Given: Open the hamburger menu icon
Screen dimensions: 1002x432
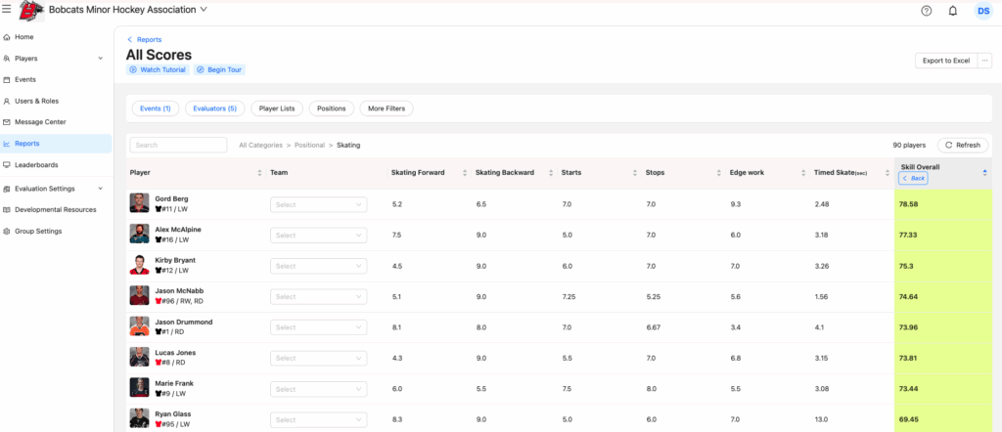Looking at the screenshot, I should [x=7, y=10].
